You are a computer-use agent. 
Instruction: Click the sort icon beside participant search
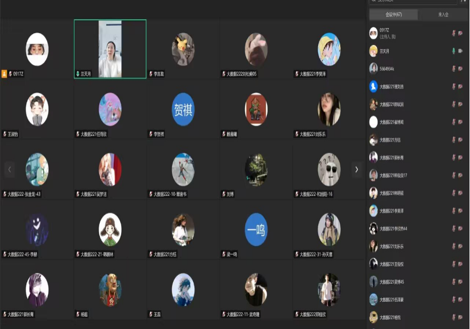point(463,2)
